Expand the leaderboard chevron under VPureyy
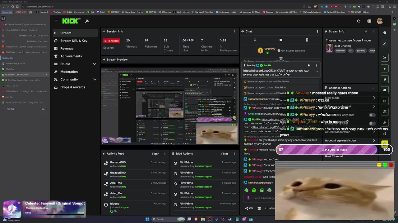This screenshot has width=398, height=223. coord(281,59)
